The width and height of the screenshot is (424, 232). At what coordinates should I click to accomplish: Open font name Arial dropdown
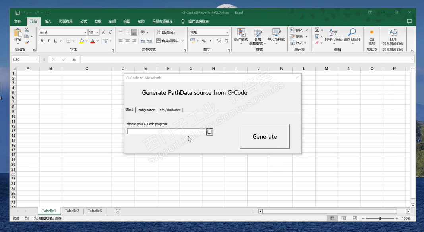(x=85, y=33)
